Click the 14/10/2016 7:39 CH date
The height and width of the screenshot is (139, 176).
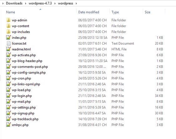[x=92, y=119]
